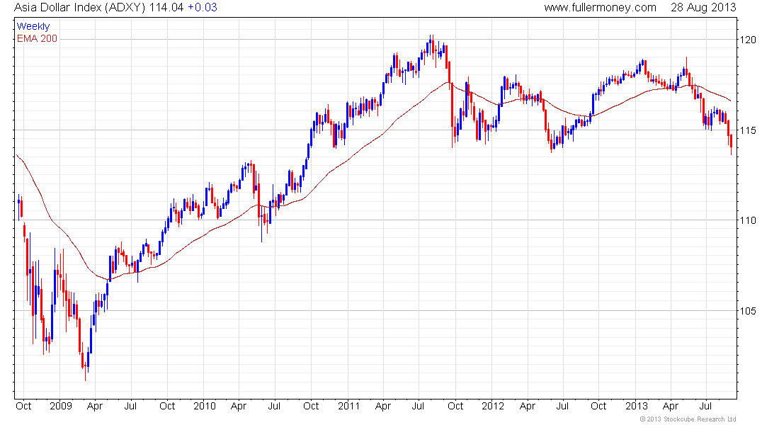Click the "2010" year label on time axis
Viewport: 779px width, 425px height.
[x=204, y=406]
